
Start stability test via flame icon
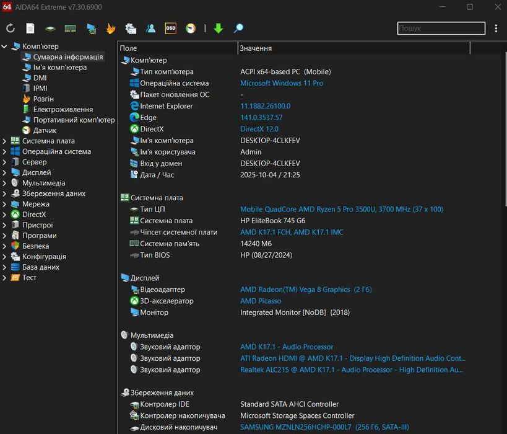click(x=111, y=29)
